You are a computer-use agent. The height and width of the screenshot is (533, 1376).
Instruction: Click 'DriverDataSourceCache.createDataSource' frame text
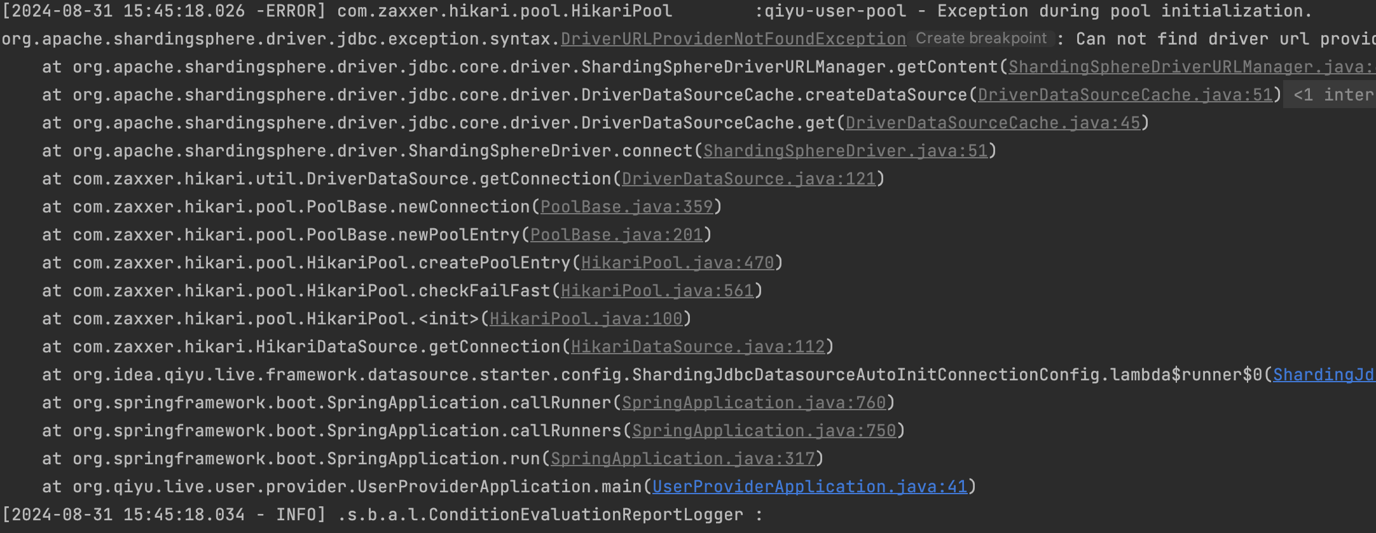pos(774,95)
